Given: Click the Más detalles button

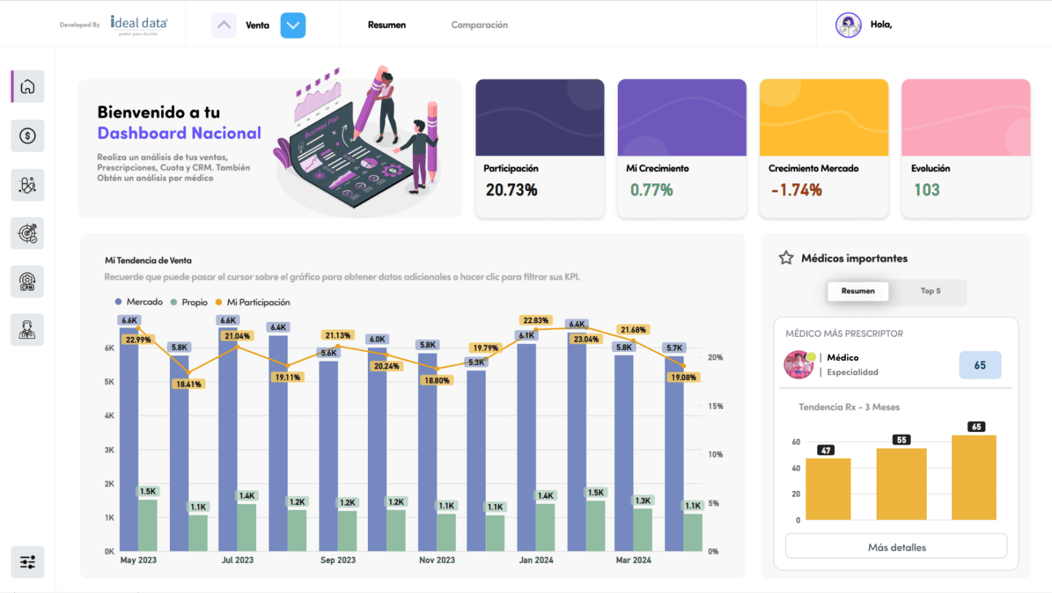Looking at the screenshot, I should [896, 547].
